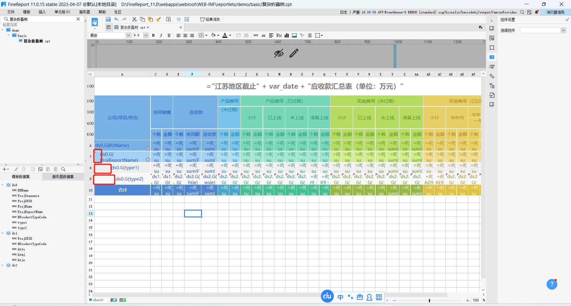
Task: Toggle Italic formatting
Action: coord(161,35)
